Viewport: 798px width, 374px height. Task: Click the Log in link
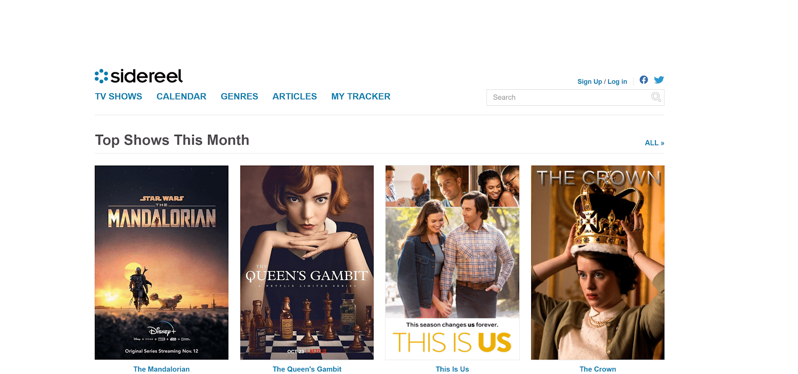[x=617, y=82]
